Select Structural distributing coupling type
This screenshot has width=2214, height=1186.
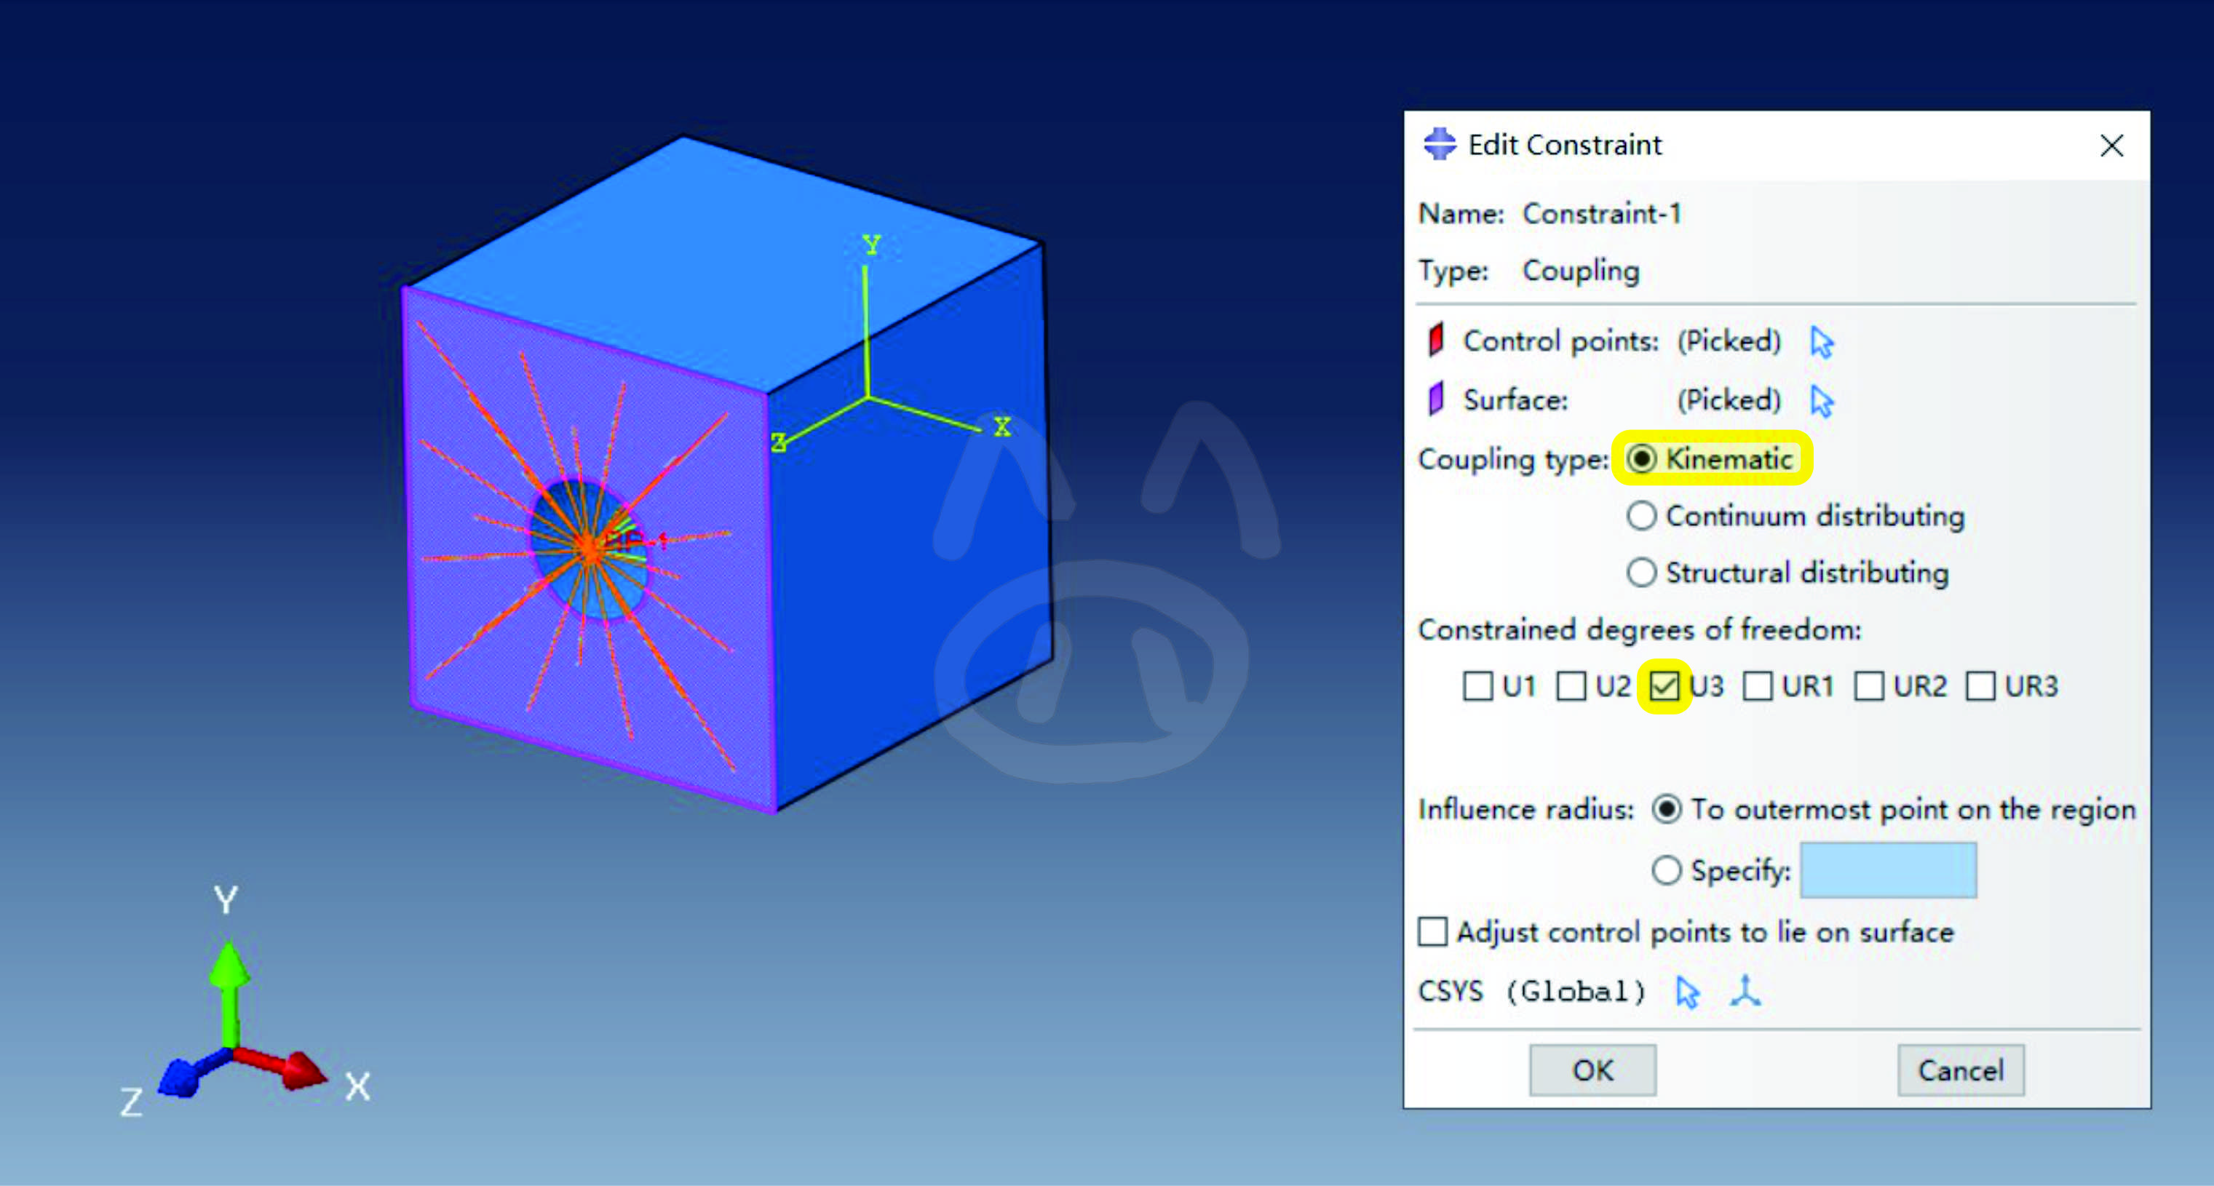pyautogui.click(x=1640, y=573)
